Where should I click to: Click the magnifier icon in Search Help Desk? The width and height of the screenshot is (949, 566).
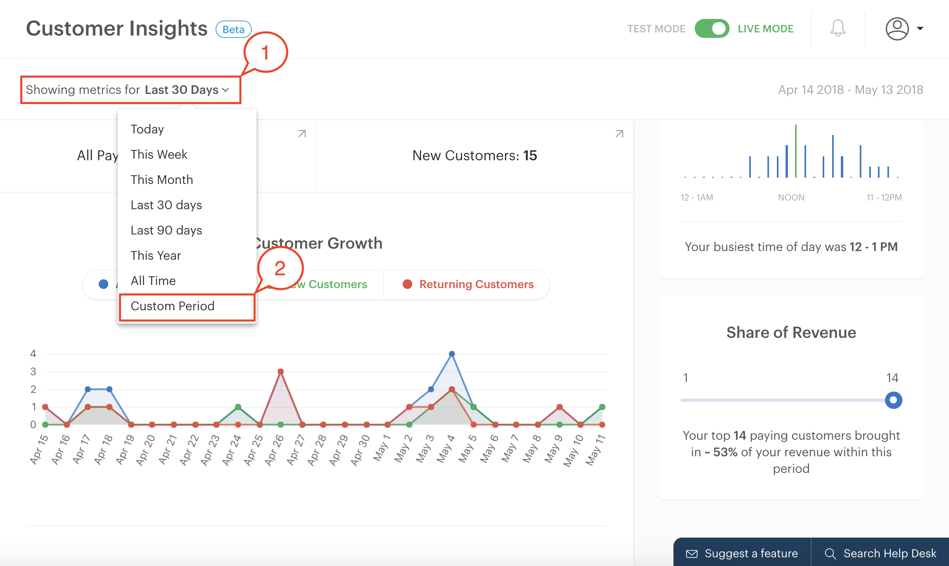pos(830,554)
